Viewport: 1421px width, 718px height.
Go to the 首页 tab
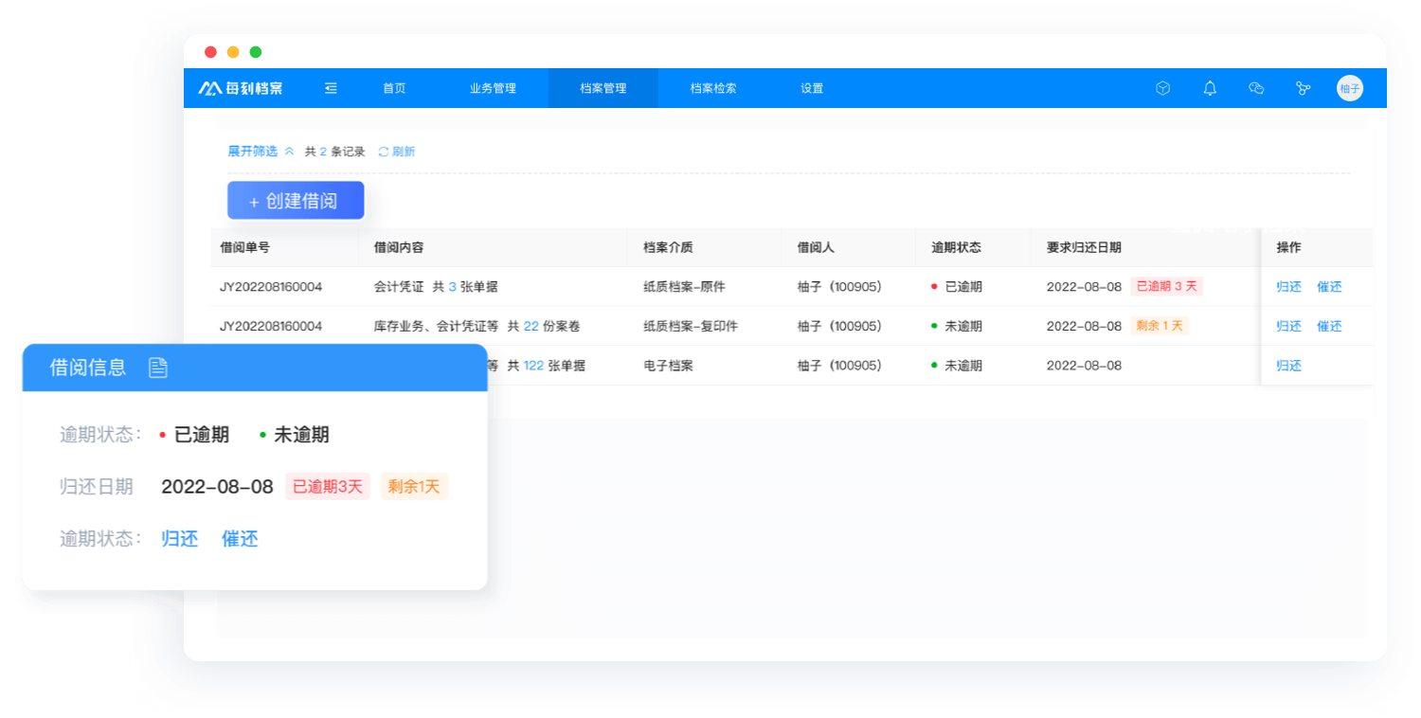click(394, 88)
